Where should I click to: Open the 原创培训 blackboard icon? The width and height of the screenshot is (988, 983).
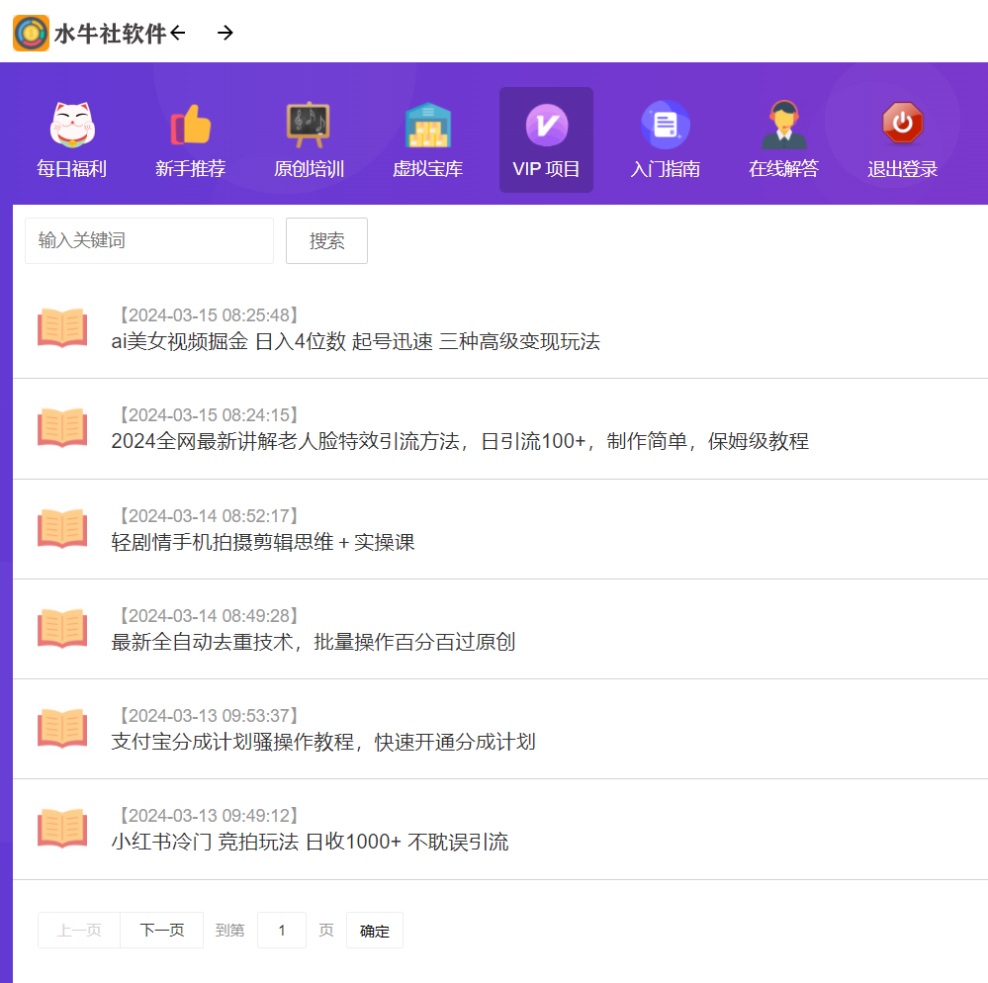pos(309,125)
